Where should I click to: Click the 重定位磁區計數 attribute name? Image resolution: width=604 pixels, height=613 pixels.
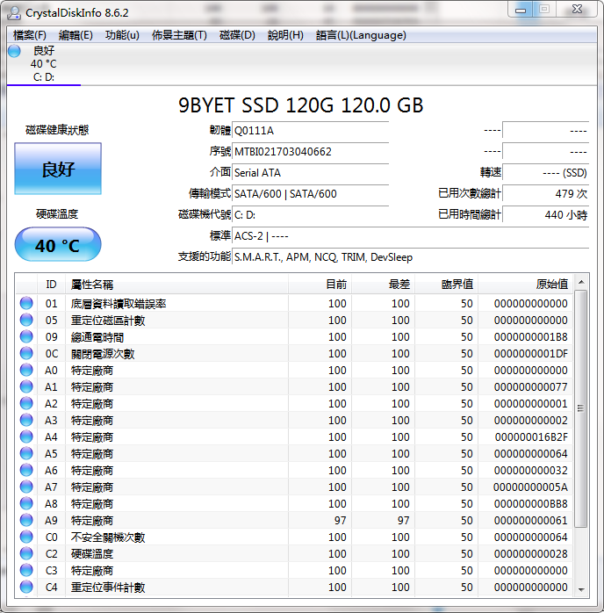(108, 321)
